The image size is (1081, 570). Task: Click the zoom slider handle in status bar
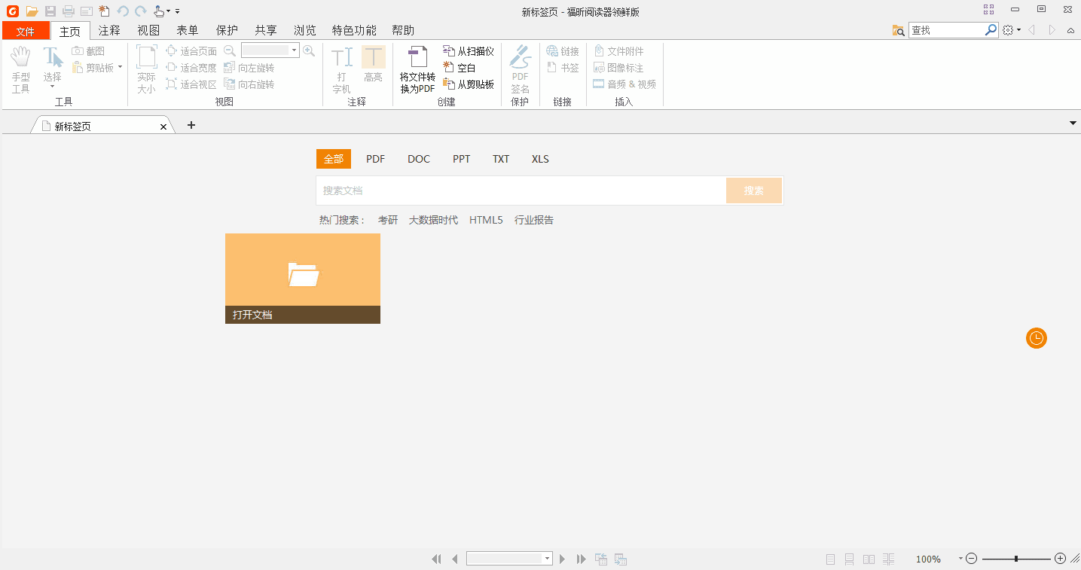click(x=1016, y=559)
